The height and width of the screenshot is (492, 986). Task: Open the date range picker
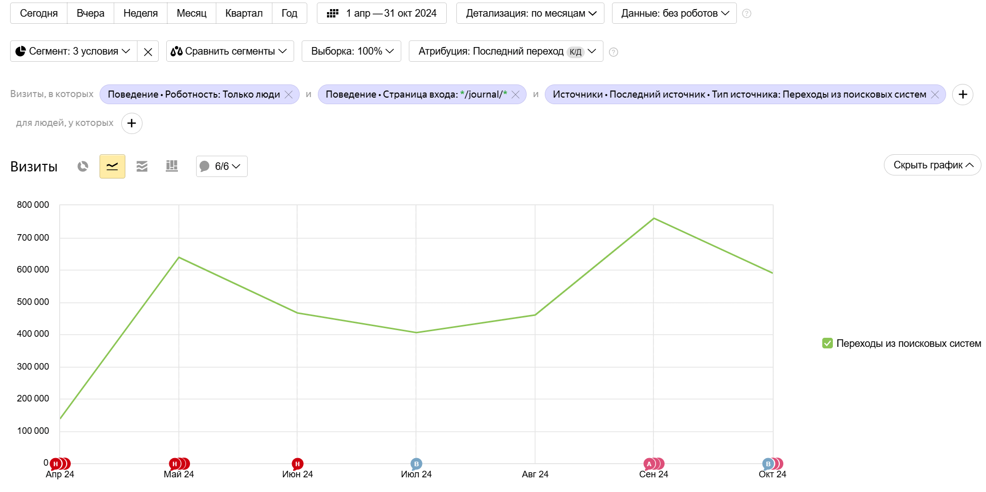[x=382, y=13]
